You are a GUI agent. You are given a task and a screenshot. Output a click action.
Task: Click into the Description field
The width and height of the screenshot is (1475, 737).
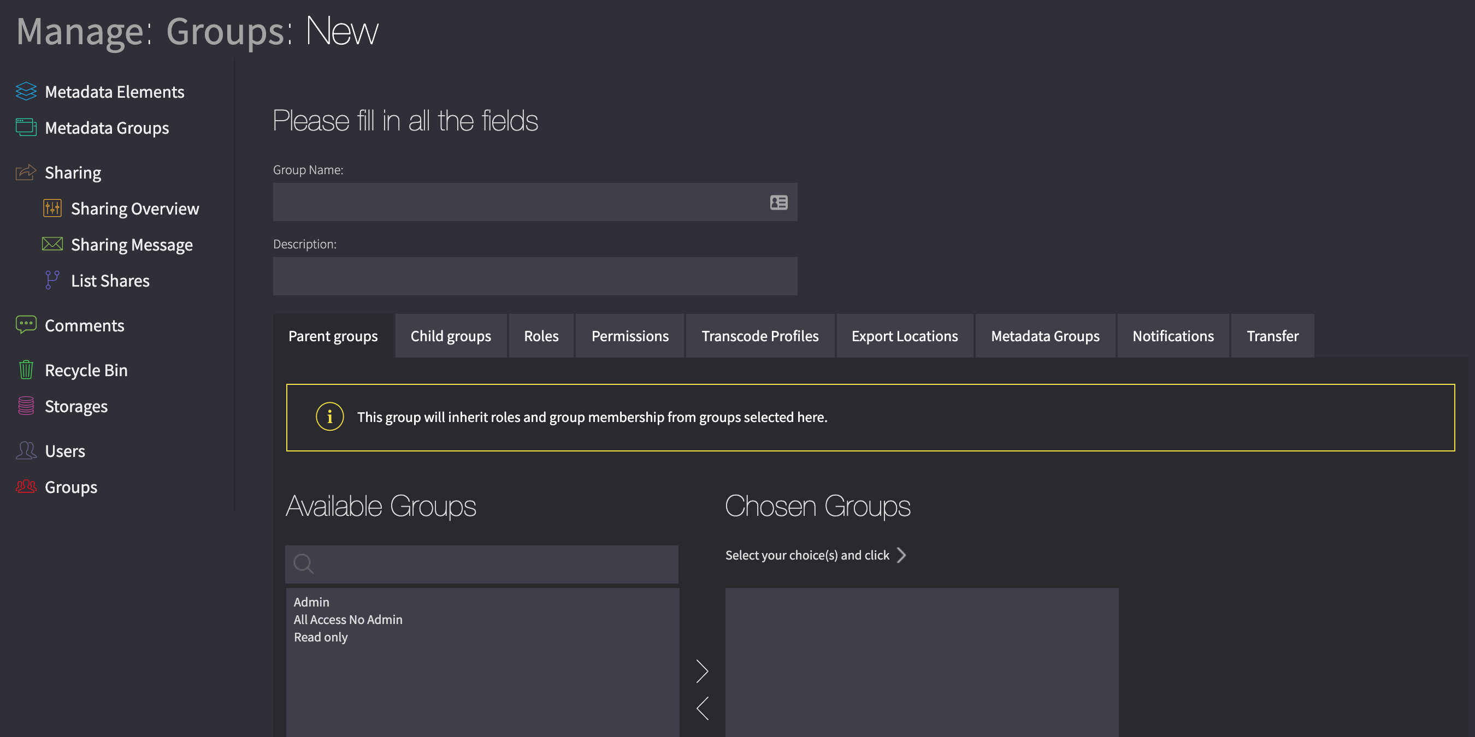point(535,276)
